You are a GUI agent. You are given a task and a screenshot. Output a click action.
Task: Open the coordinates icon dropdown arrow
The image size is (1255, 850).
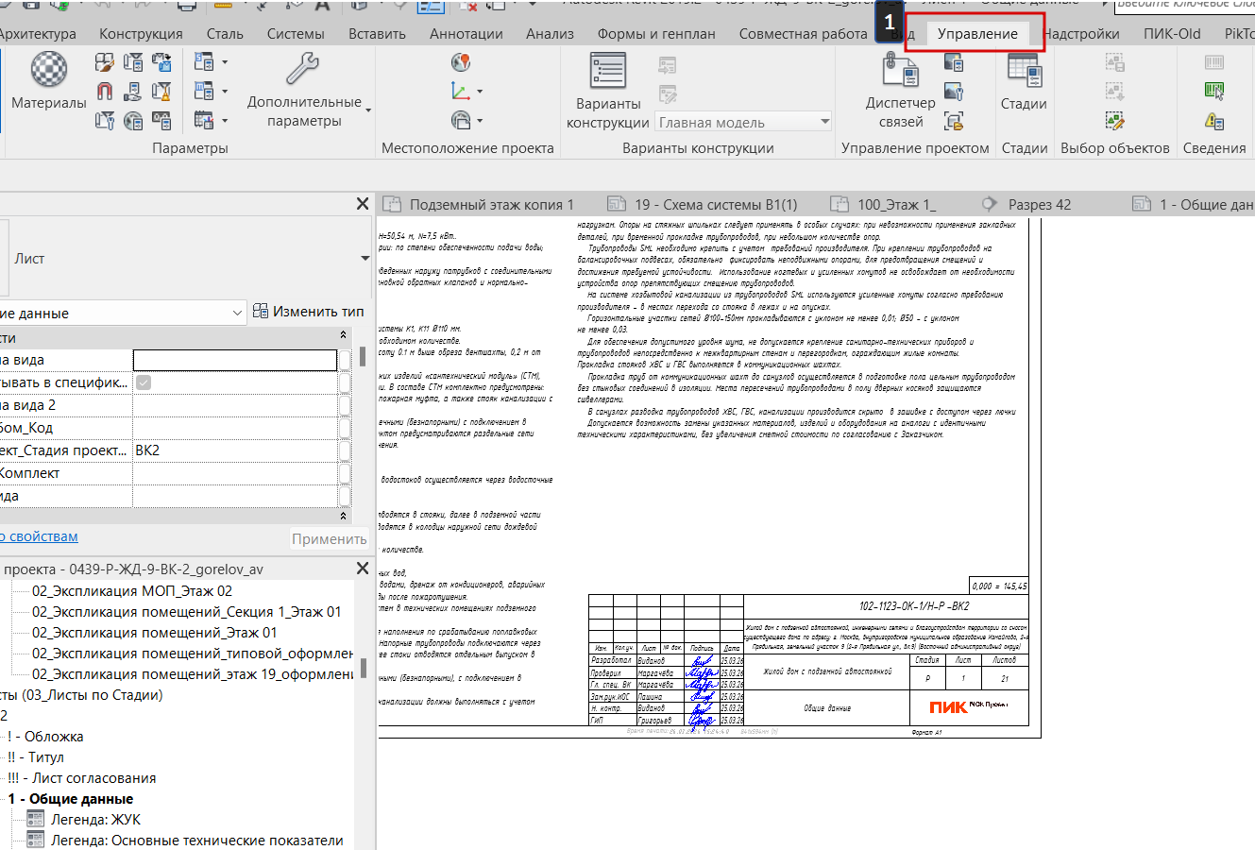tap(480, 93)
